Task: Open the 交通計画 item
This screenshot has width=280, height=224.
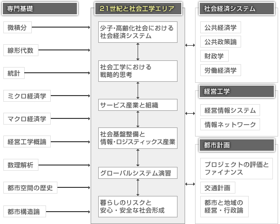Action: pyautogui.click(x=218, y=188)
